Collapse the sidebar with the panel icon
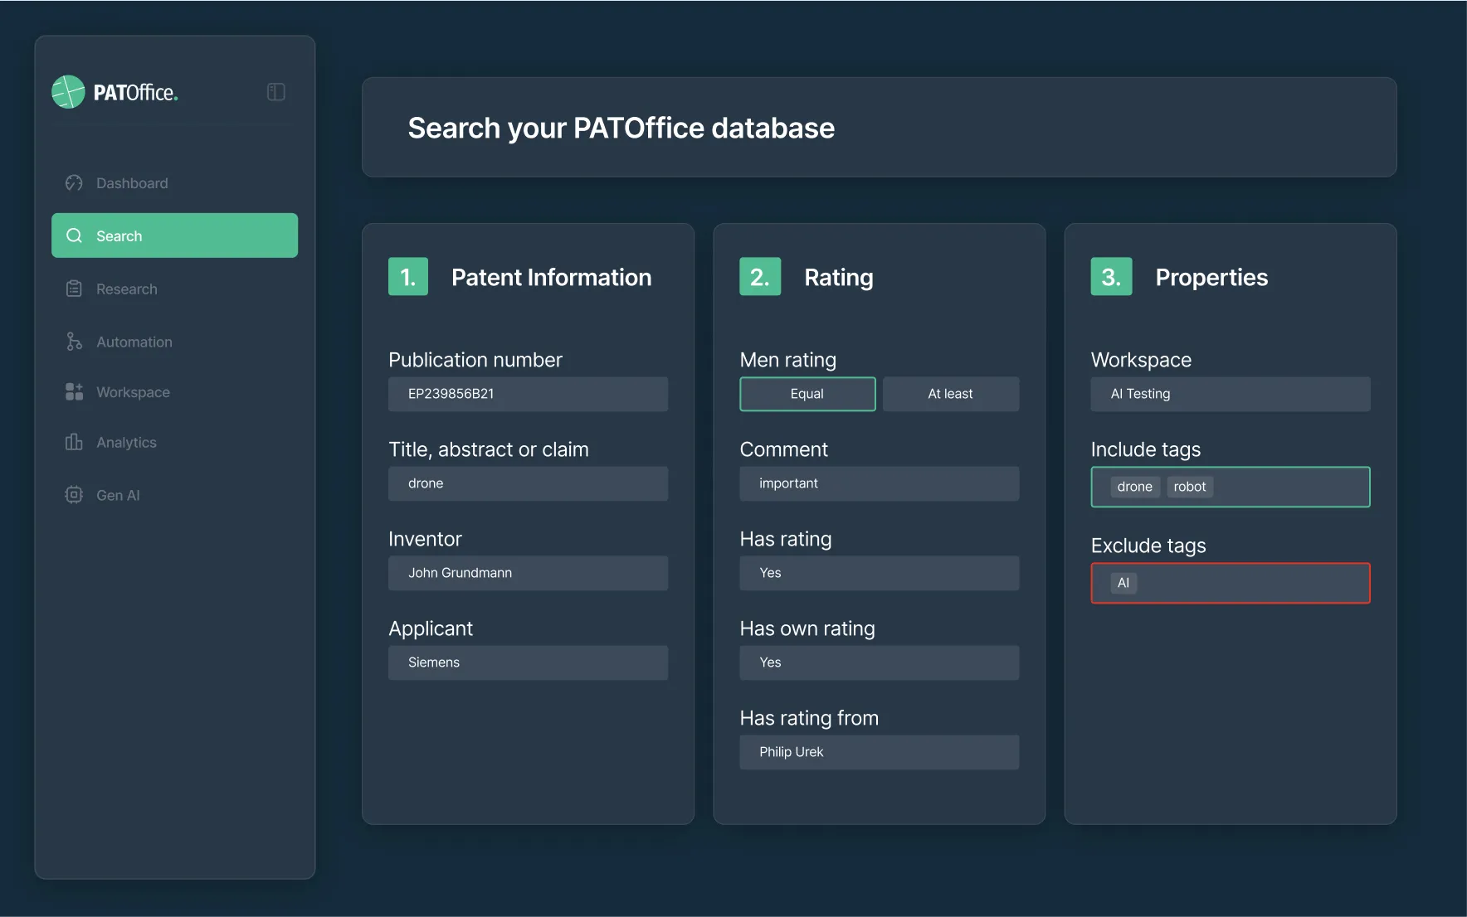 point(275,91)
